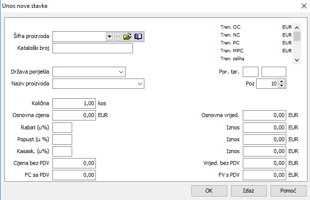Expand the Šifra proizvoda dropdown arrow
Screen dimensions: 310x200
(x=109, y=37)
